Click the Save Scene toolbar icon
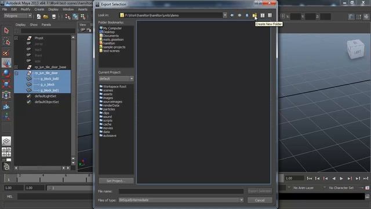Screen dimensions: 371x209 54,16
